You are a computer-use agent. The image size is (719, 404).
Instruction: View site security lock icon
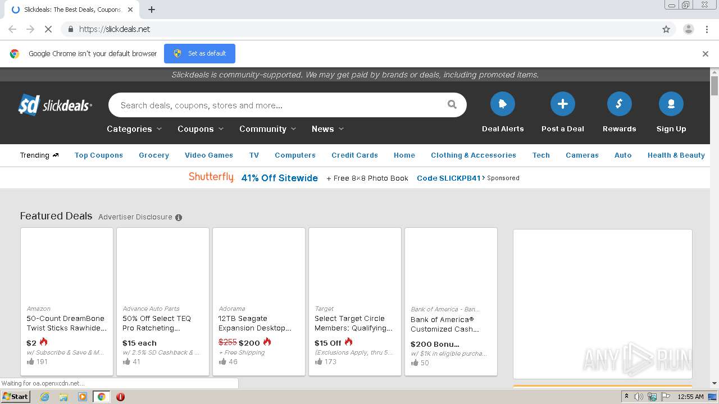pyautogui.click(x=70, y=29)
